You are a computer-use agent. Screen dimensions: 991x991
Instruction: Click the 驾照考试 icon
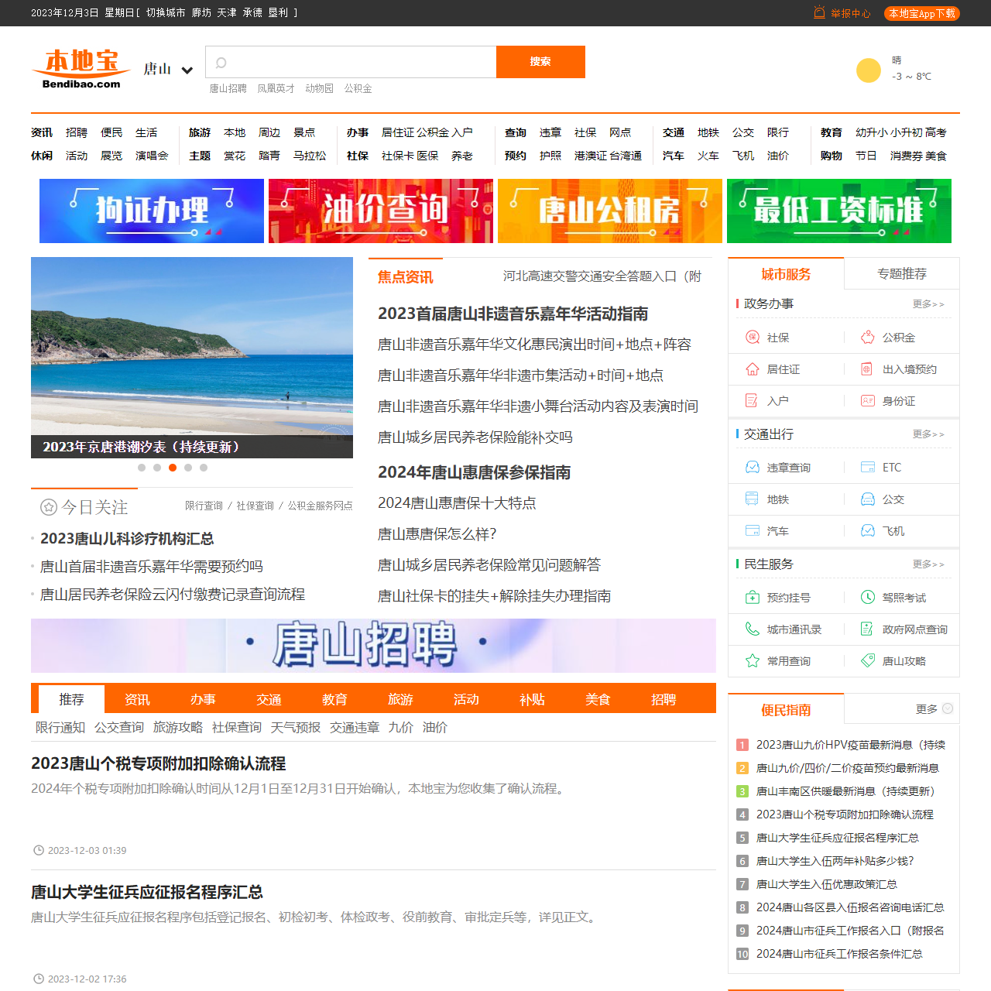click(867, 597)
